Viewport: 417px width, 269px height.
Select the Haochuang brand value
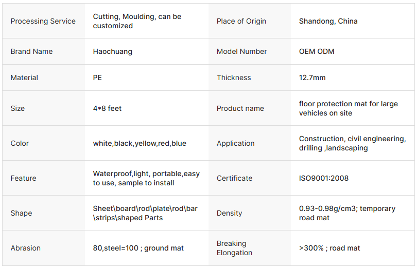point(112,51)
